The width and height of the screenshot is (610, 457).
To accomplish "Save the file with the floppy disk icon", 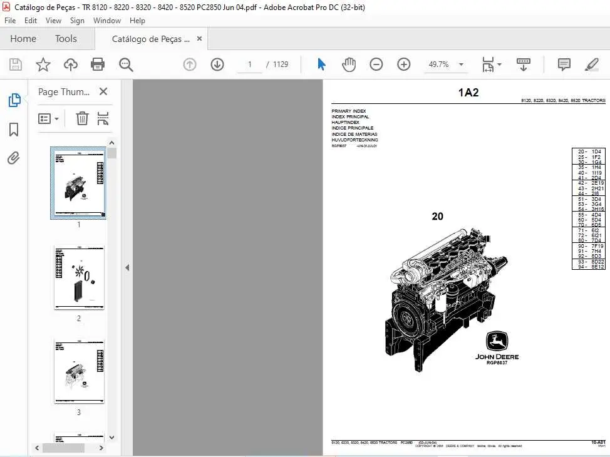I will pos(16,64).
